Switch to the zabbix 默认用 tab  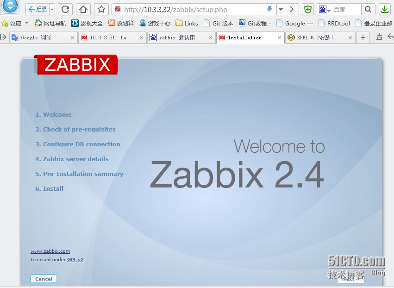(178, 38)
